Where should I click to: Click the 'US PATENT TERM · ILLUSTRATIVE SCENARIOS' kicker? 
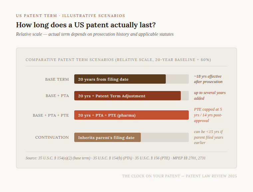coord(71,16)
